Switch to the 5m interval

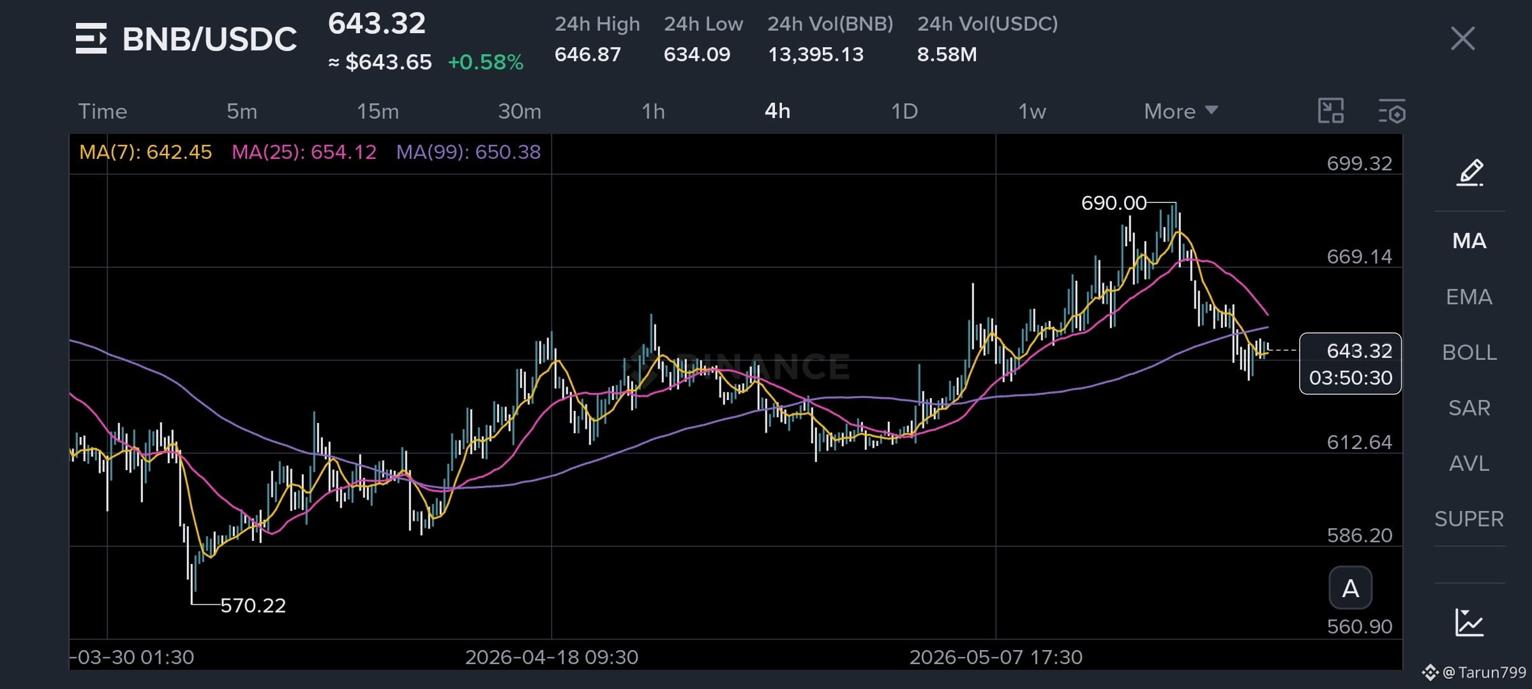click(x=242, y=112)
